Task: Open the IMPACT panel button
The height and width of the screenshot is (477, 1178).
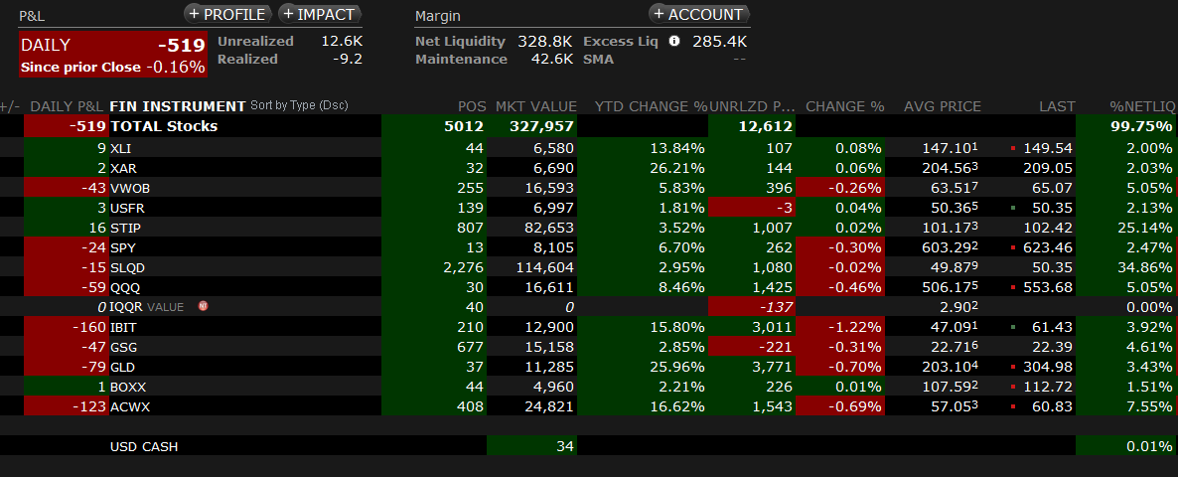Action: [x=320, y=14]
